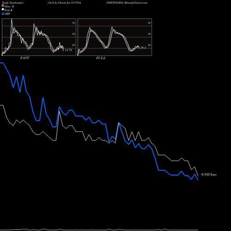Click the 80 axis label in FULL chart

(149, 23)
